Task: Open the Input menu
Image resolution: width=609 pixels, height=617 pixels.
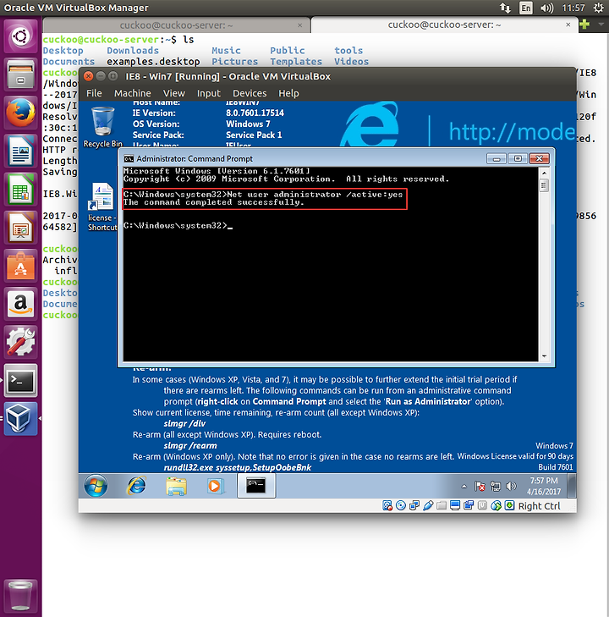Action: (208, 93)
